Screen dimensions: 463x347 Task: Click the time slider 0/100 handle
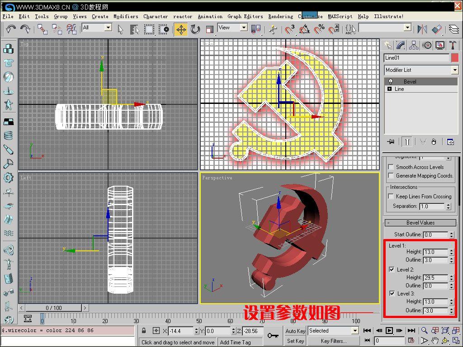pos(53,308)
